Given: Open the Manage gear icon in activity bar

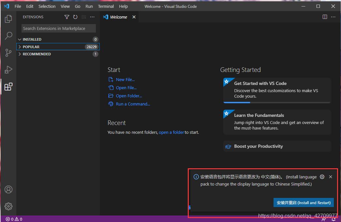Looking at the screenshot, I should [x=8, y=206].
